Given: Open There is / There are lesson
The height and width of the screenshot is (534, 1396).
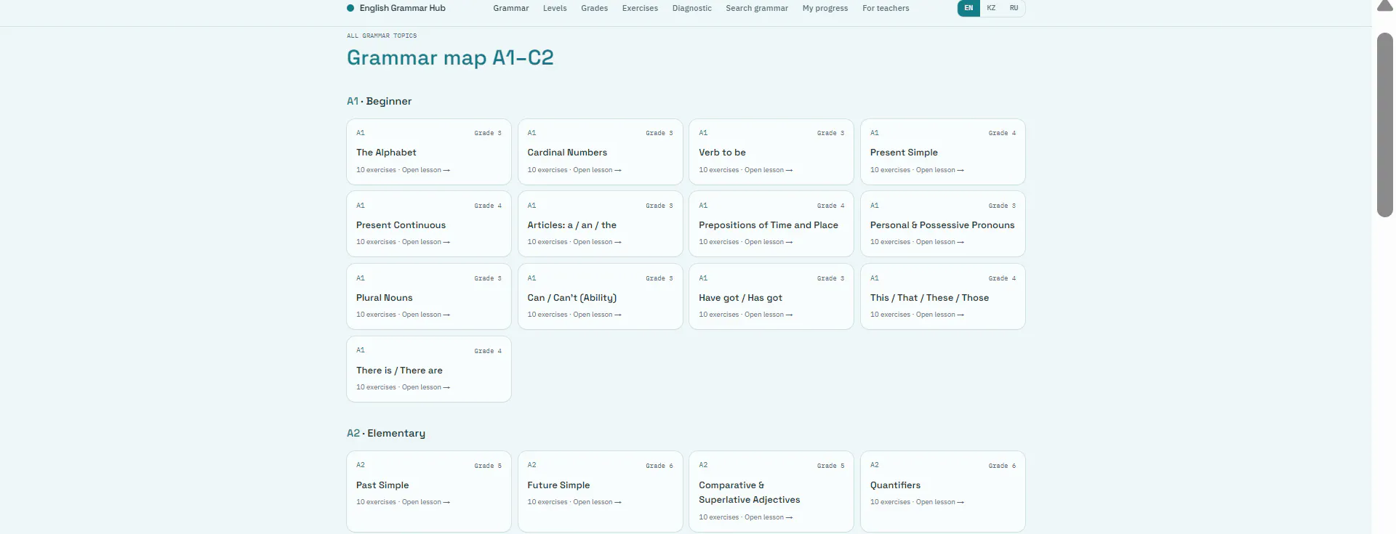Looking at the screenshot, I should (x=429, y=369).
